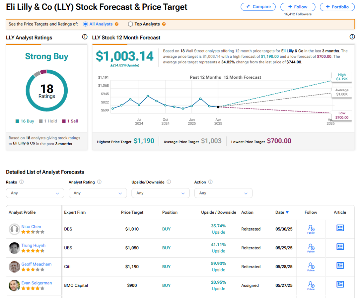The width and height of the screenshot is (359, 298).
Task: Open help icon next to Top Analysts
Action: 164,24
